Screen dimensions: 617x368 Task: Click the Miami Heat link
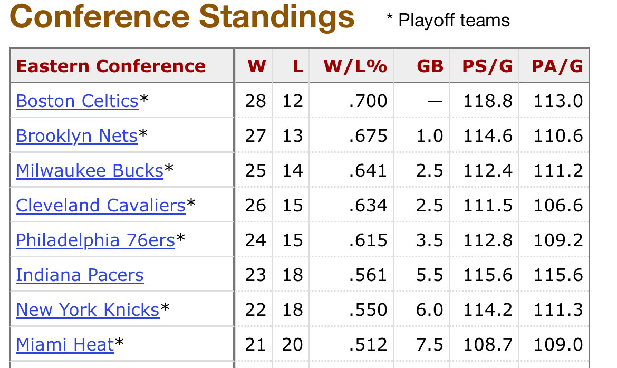[x=65, y=345]
